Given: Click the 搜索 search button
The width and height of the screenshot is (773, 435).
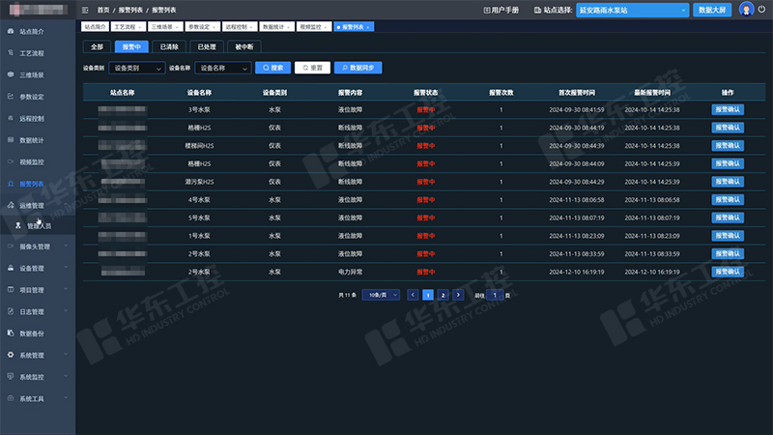Looking at the screenshot, I should point(272,69).
